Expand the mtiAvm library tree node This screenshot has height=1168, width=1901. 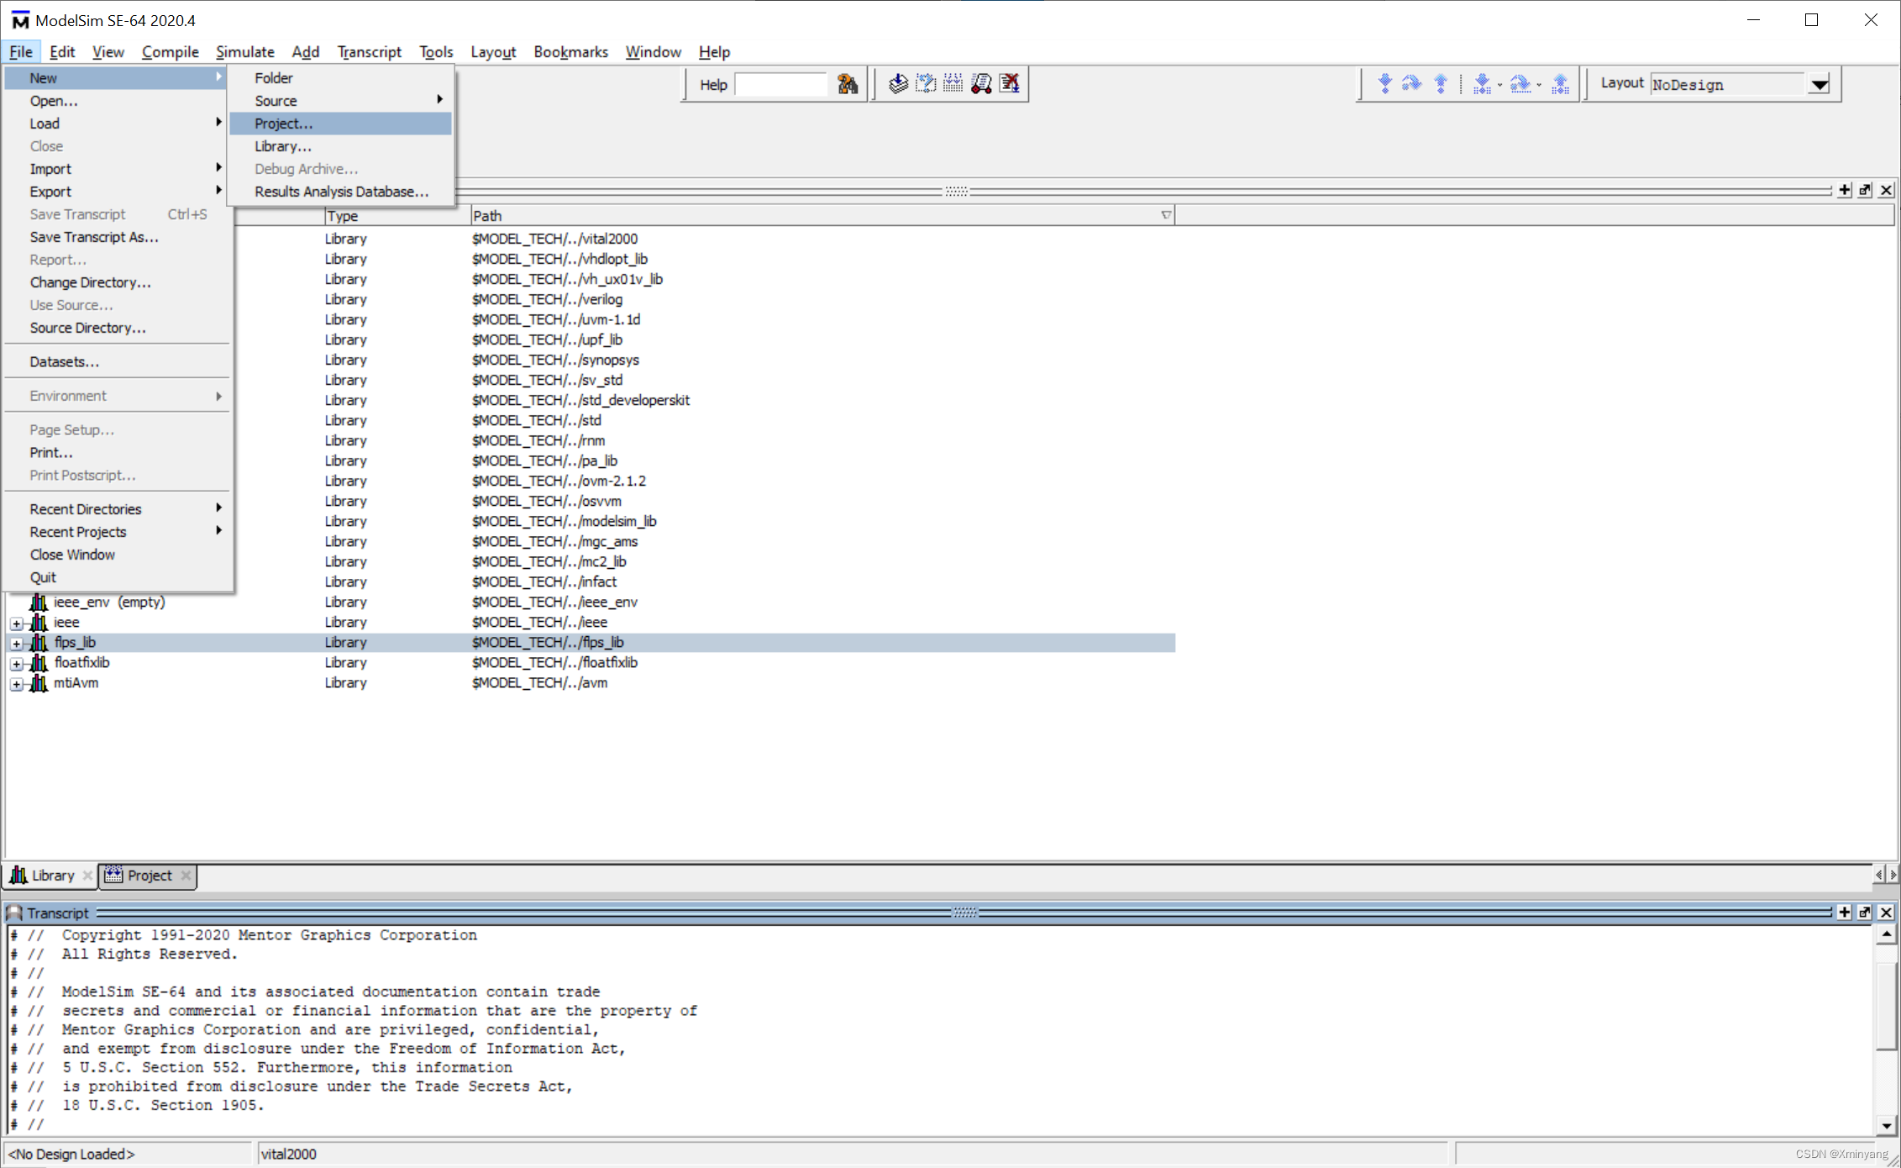[x=17, y=684]
